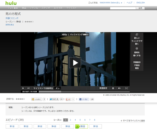
Task: Dim the lights using the sun icon
Action: (137, 49)
